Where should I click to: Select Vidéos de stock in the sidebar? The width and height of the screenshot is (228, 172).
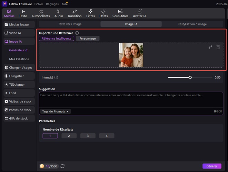point(19,101)
